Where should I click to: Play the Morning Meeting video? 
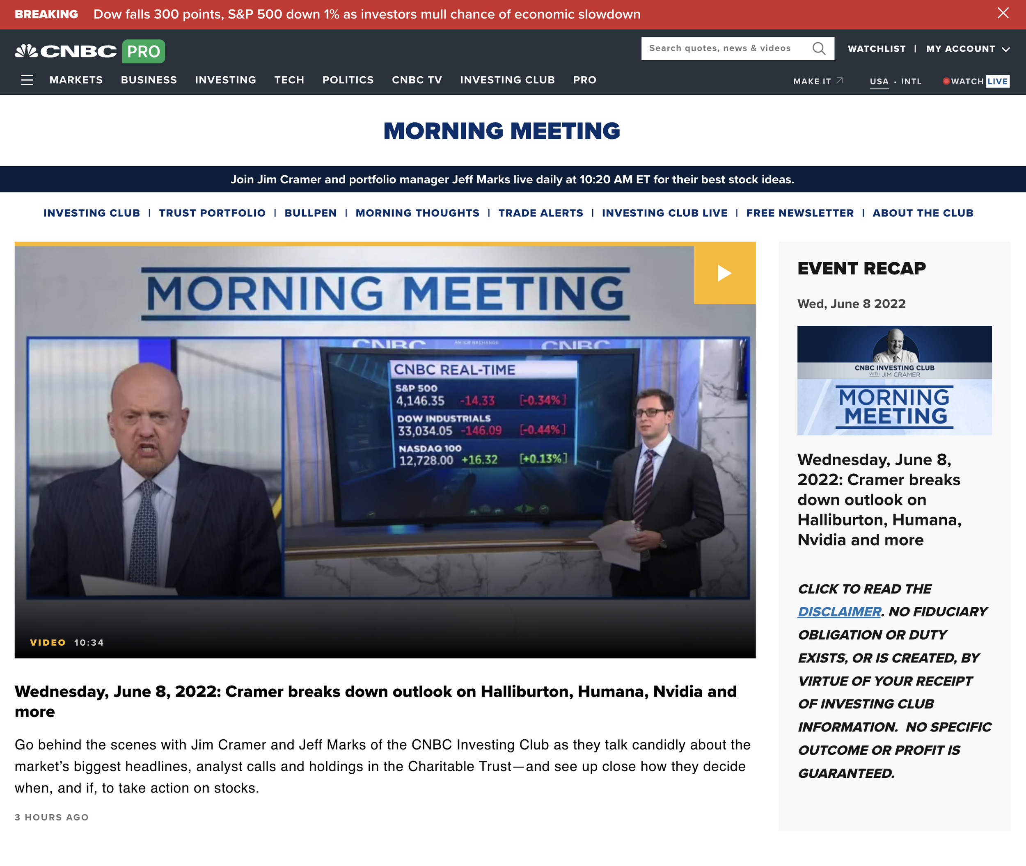(724, 273)
